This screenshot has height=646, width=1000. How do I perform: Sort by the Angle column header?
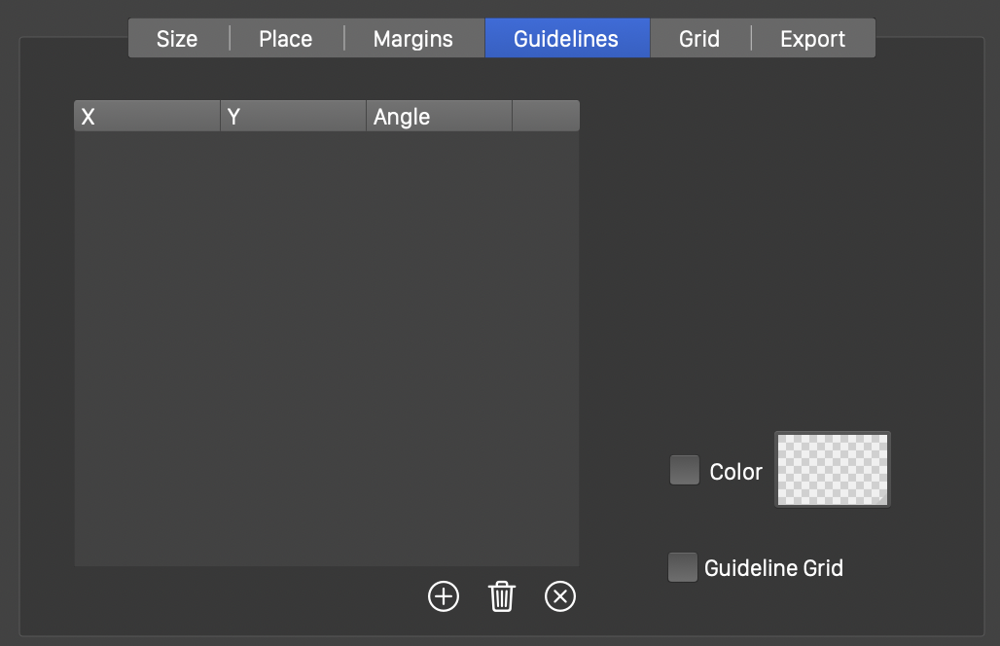tap(439, 117)
